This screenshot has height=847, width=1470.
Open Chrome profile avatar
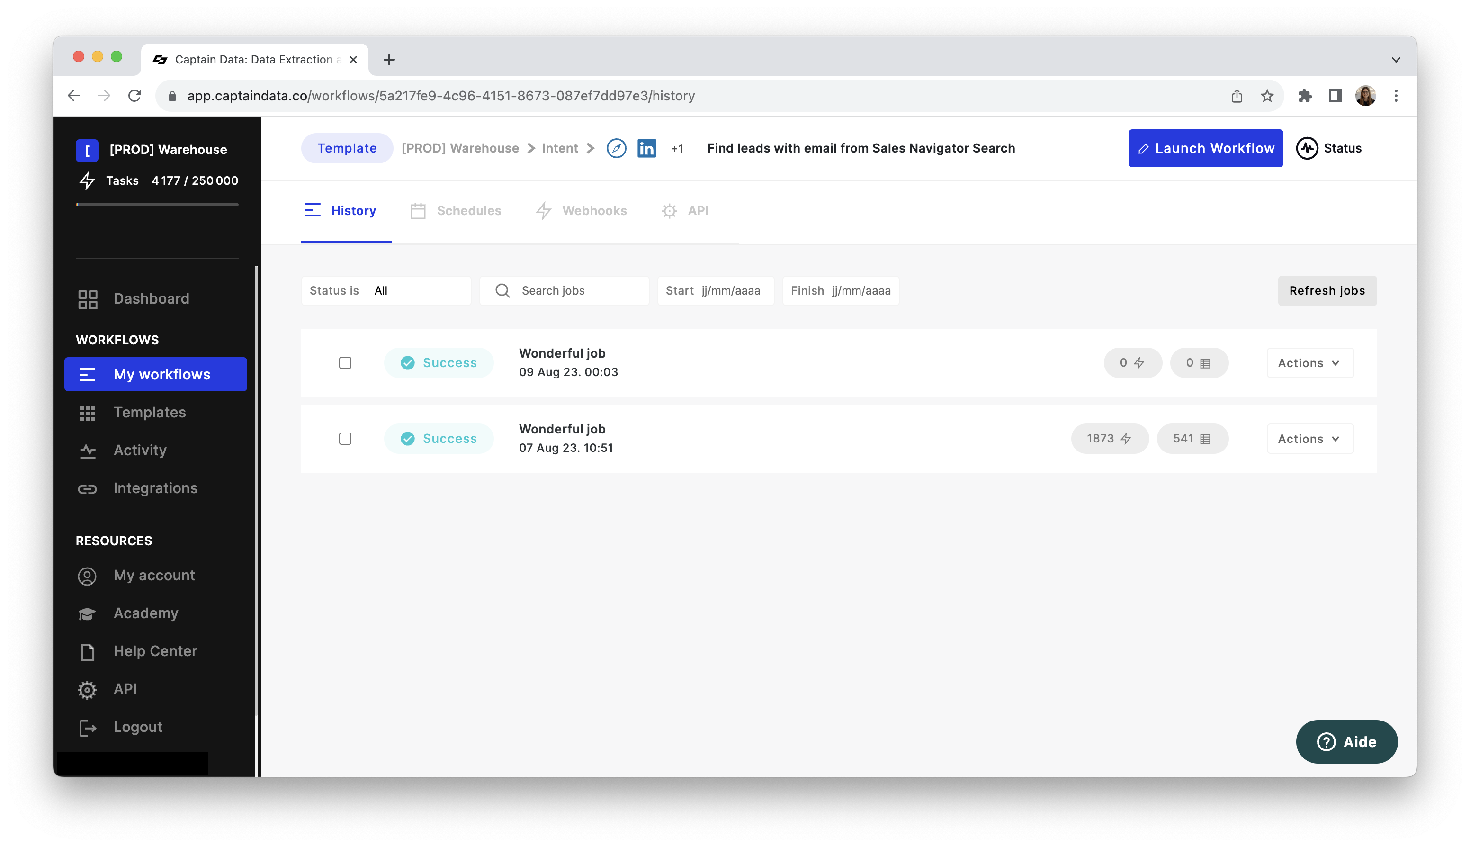[1365, 96]
